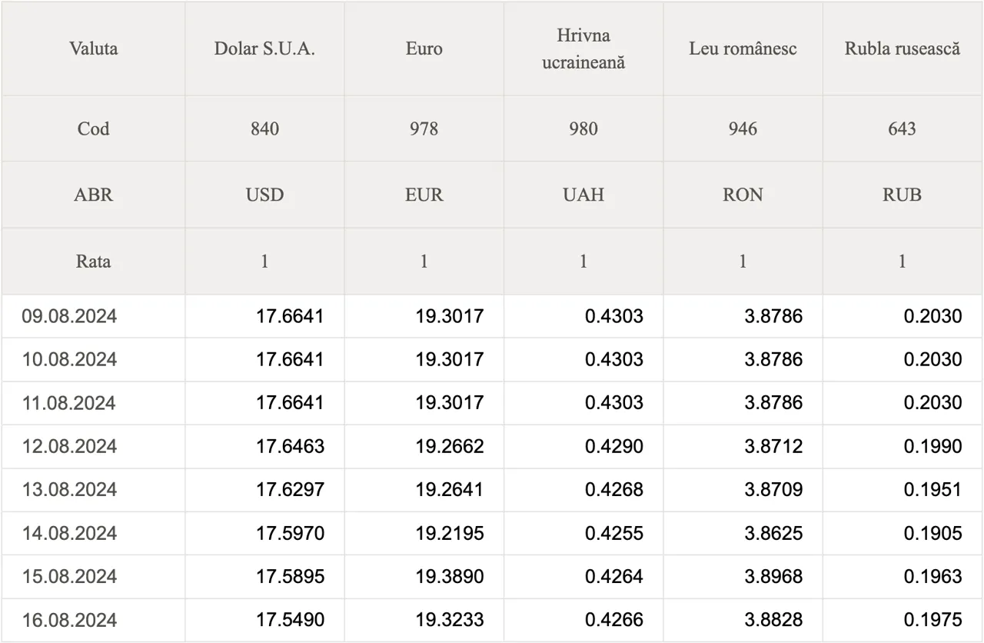Click USD value 17.5490
Image resolution: width=984 pixels, height=643 pixels.
coord(290,620)
